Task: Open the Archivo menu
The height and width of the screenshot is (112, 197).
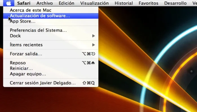Action: click(45, 3)
